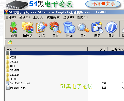This screenshot has width=124, height=101.
Task: Click size value 621 of readme.txt
Action: (x=104, y=88)
